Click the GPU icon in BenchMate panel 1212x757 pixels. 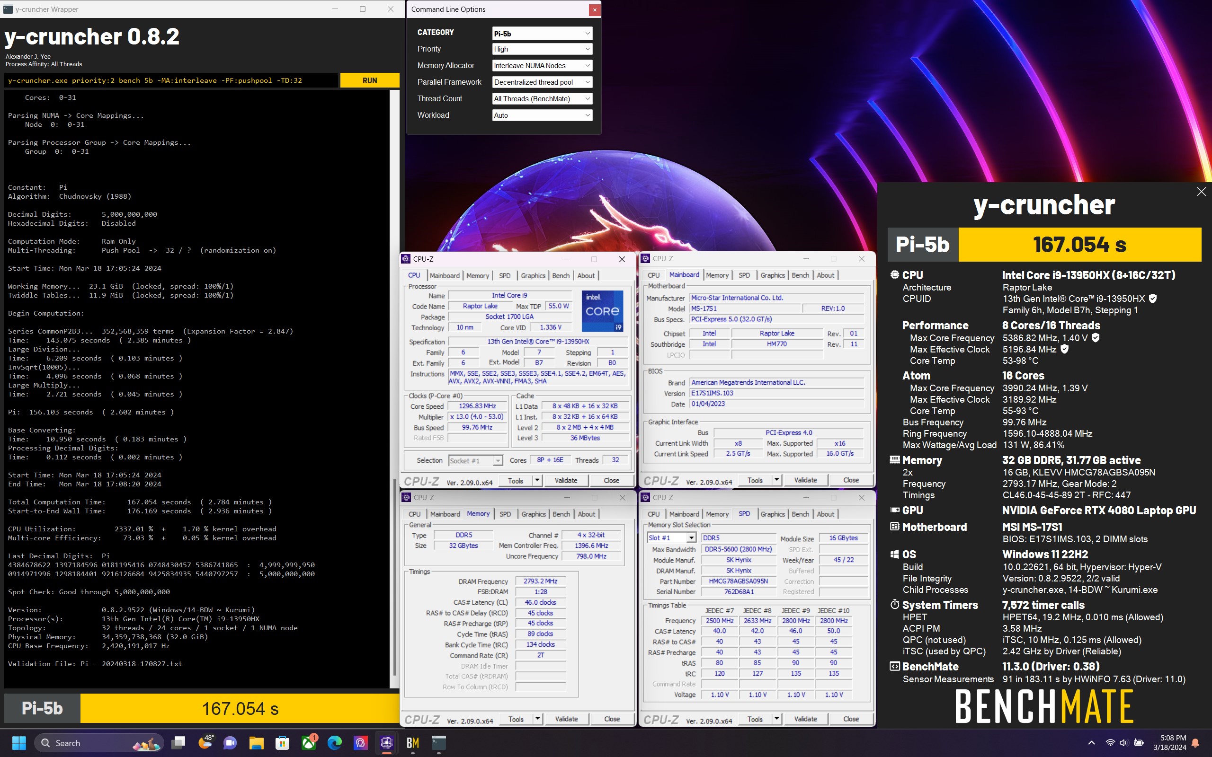tap(894, 510)
